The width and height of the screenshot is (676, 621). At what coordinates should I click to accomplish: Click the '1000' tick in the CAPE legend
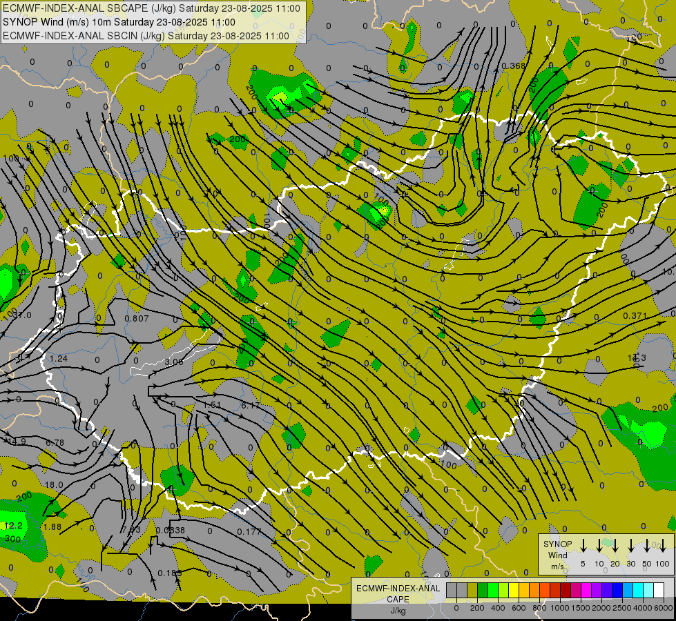(x=560, y=608)
